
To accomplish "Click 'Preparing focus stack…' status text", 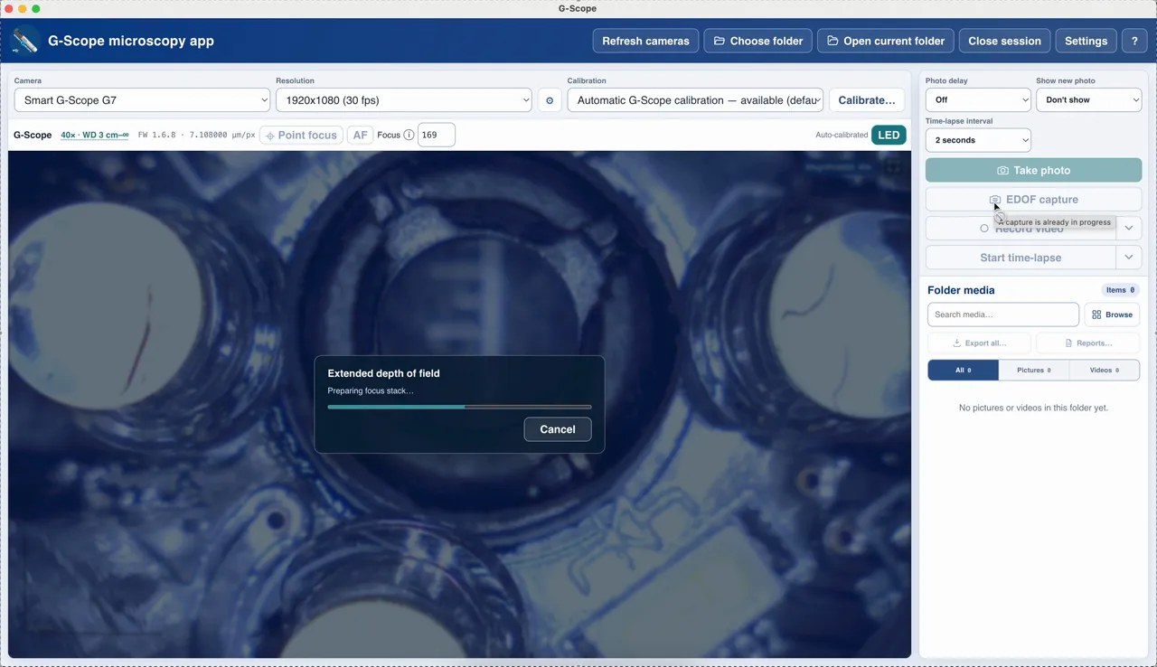I will tap(371, 391).
